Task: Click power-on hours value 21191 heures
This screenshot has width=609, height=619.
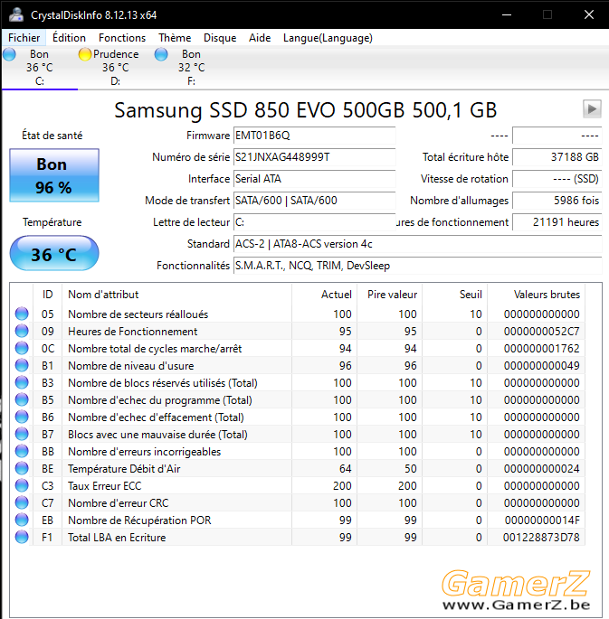Action: pos(557,222)
